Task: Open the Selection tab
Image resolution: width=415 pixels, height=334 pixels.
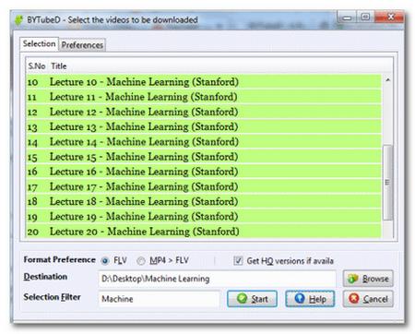Action: tap(39, 43)
